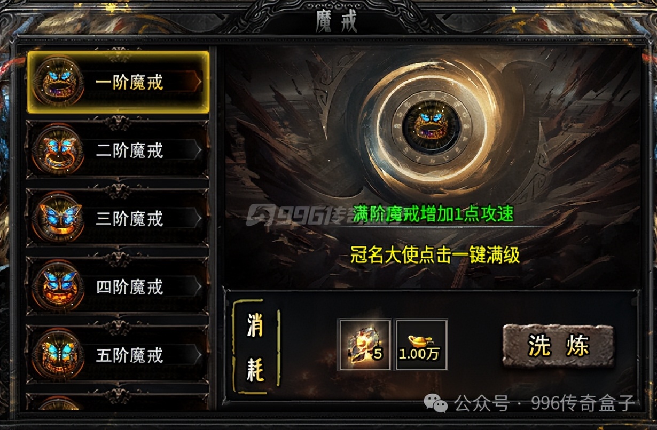Expand the 三阶魔戒 entry arrow

(198, 219)
